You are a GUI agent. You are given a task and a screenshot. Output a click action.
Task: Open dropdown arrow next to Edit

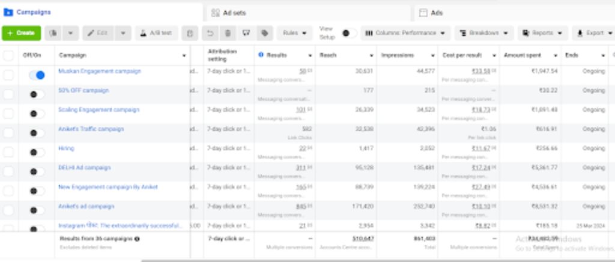click(x=123, y=33)
